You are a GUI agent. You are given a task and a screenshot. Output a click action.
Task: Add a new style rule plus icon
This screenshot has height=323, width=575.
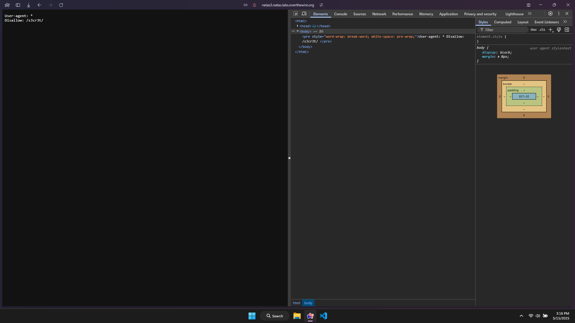(x=551, y=30)
